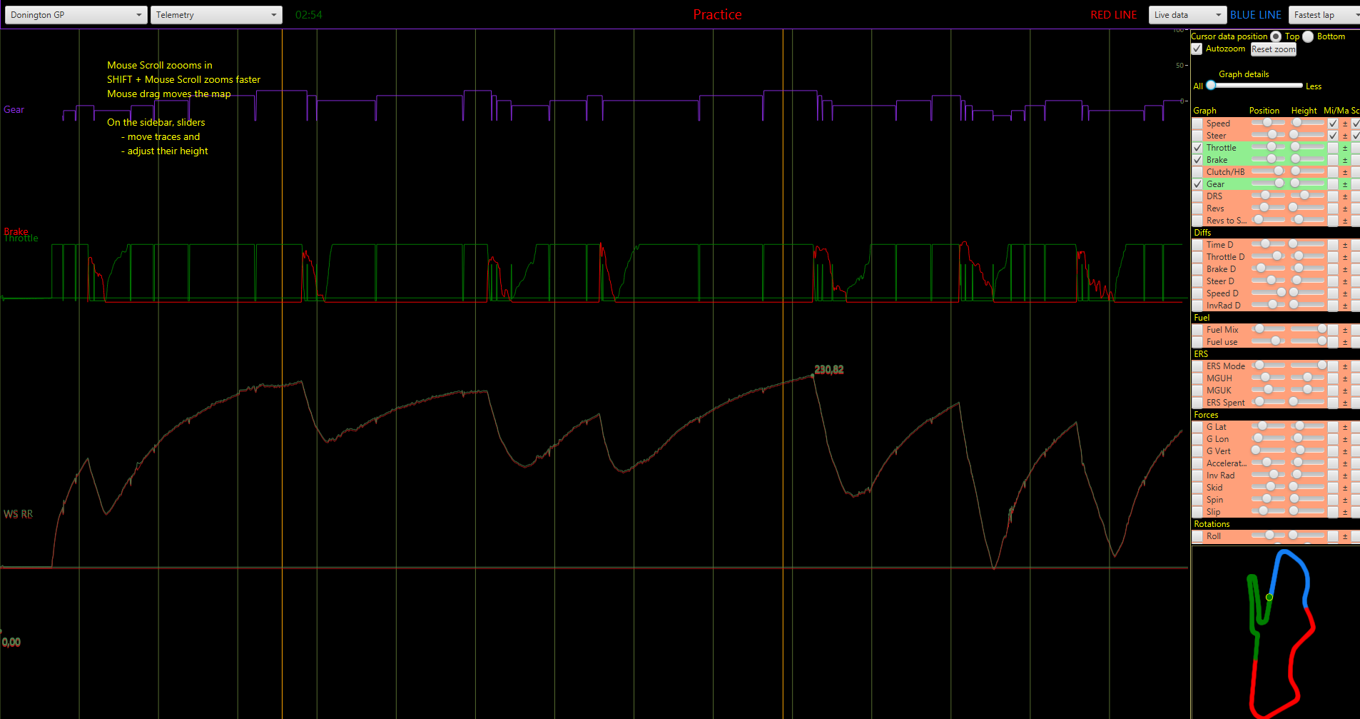
Task: Click the ± icon in the Fuel Mix row
Action: pos(1345,330)
